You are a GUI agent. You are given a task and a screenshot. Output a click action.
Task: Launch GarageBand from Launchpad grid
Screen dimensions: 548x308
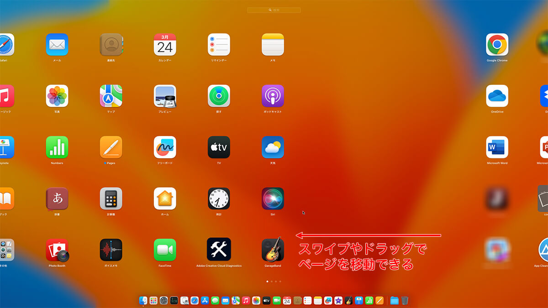pyautogui.click(x=273, y=250)
